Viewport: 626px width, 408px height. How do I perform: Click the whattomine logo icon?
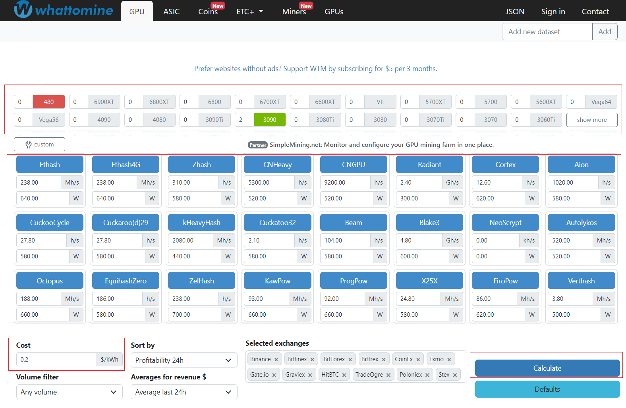pyautogui.click(x=23, y=10)
